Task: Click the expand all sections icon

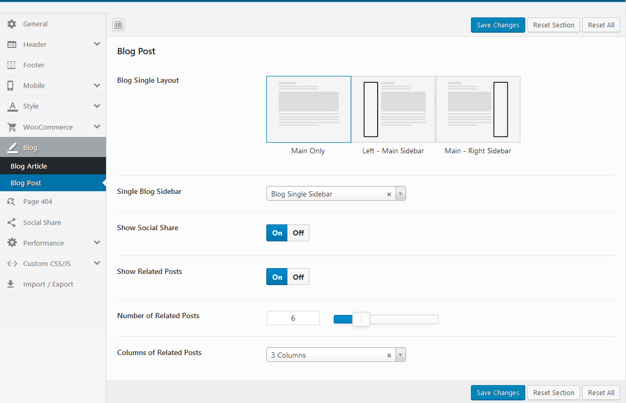Action: (x=118, y=25)
